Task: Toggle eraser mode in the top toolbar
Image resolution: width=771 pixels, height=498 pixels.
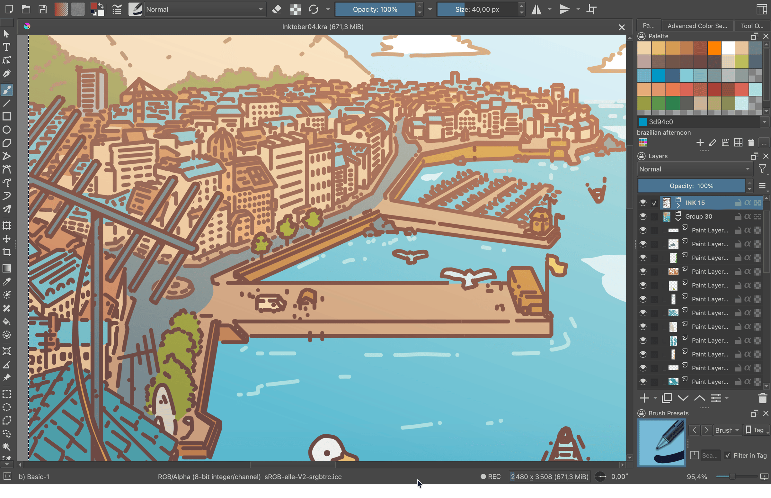Action: (277, 9)
